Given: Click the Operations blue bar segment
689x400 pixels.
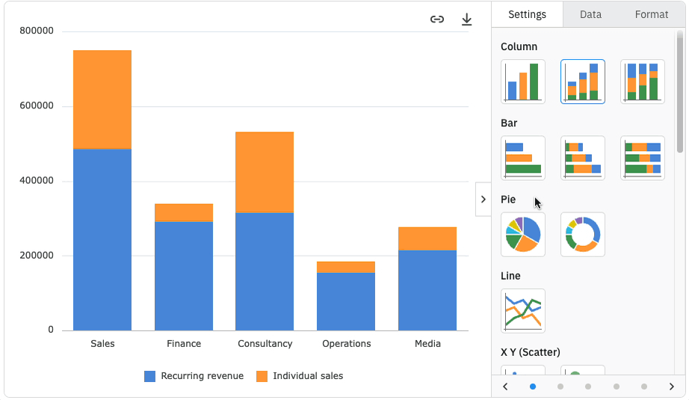Looking at the screenshot, I should tap(346, 301).
